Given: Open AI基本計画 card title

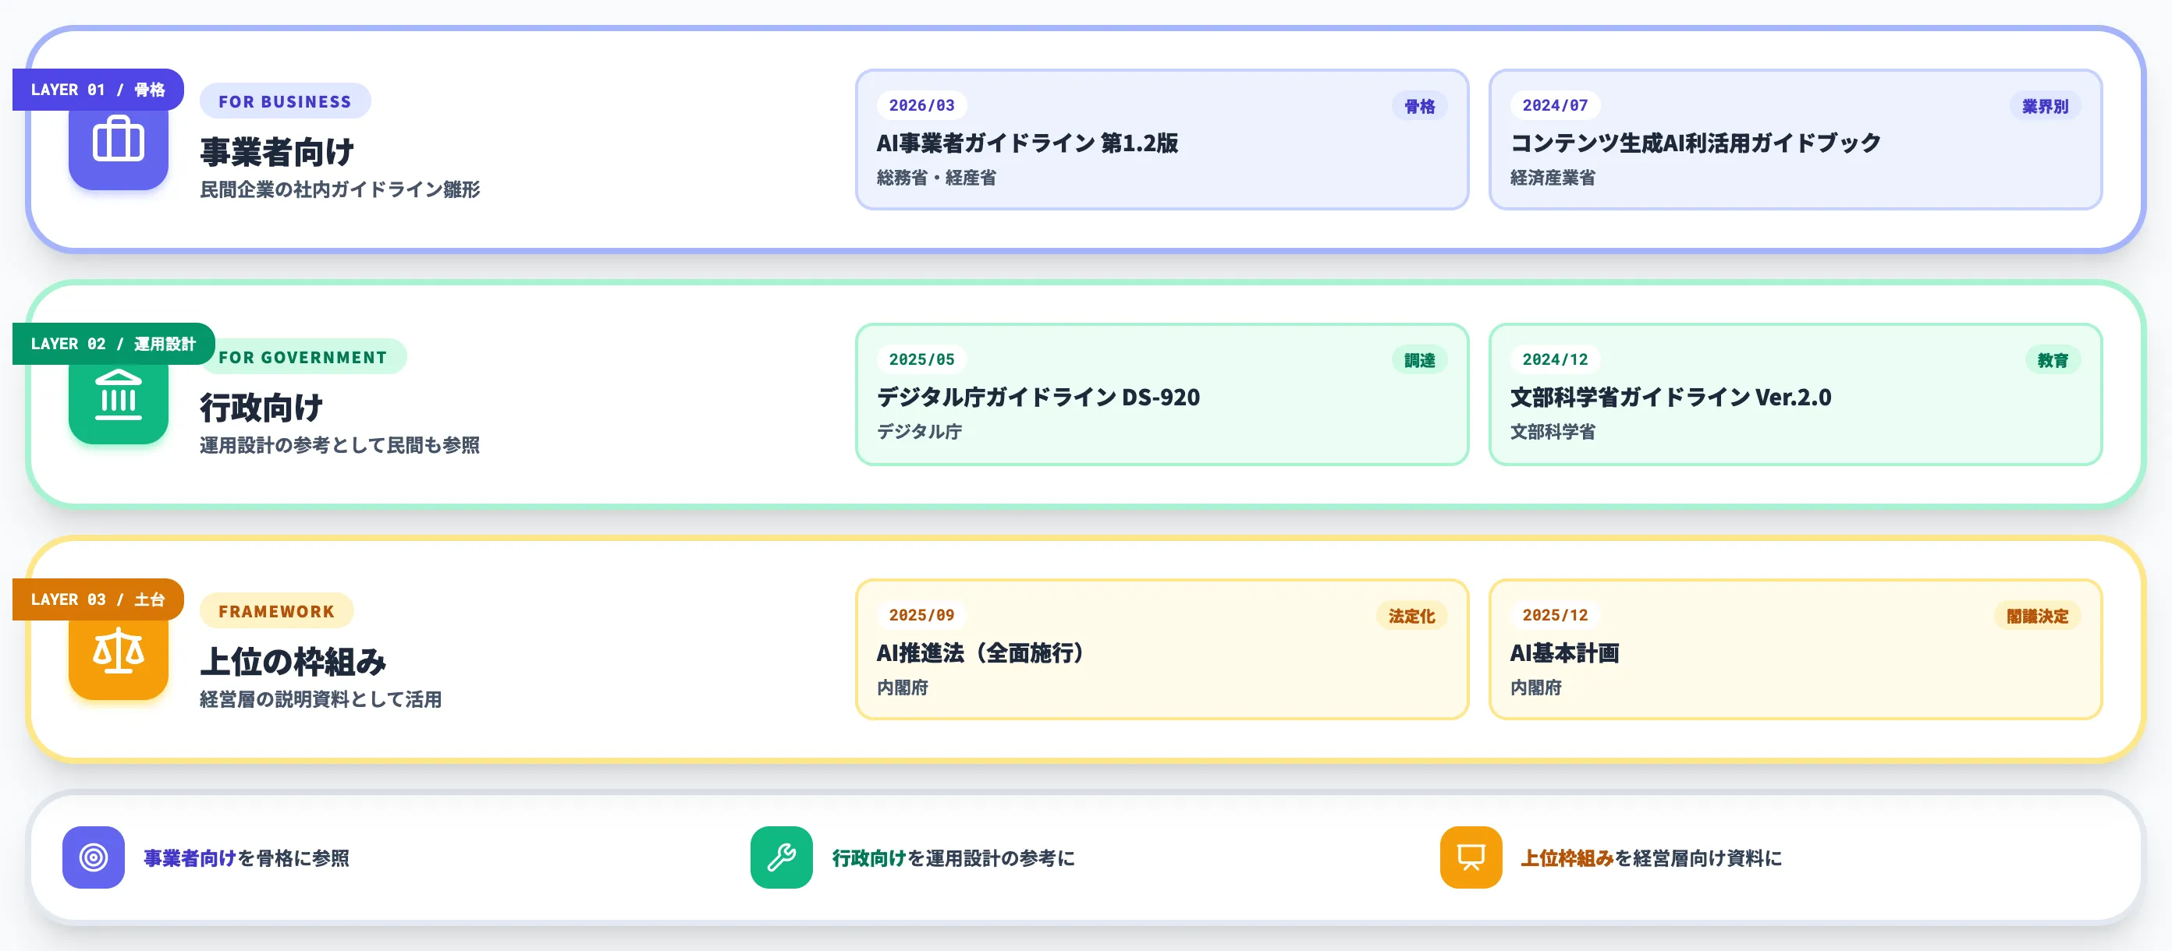Looking at the screenshot, I should tap(1564, 652).
